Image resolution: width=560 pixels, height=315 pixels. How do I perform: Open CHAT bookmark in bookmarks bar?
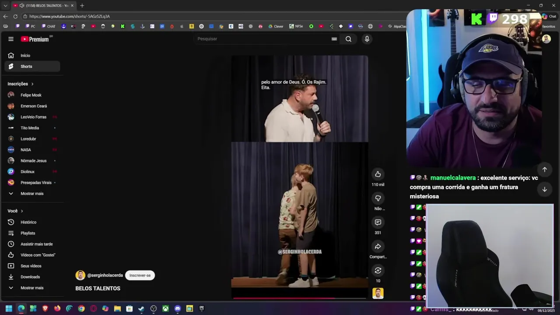49,26
